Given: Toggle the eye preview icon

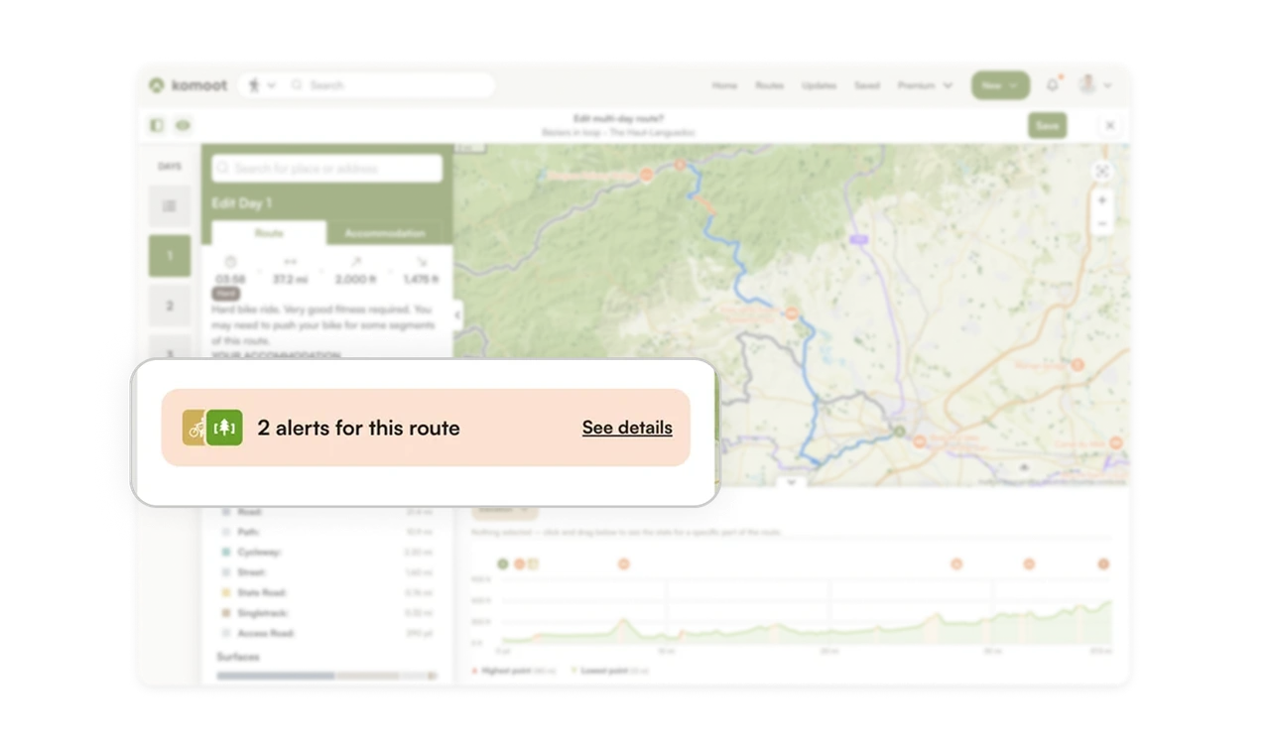Looking at the screenshot, I should coord(183,125).
